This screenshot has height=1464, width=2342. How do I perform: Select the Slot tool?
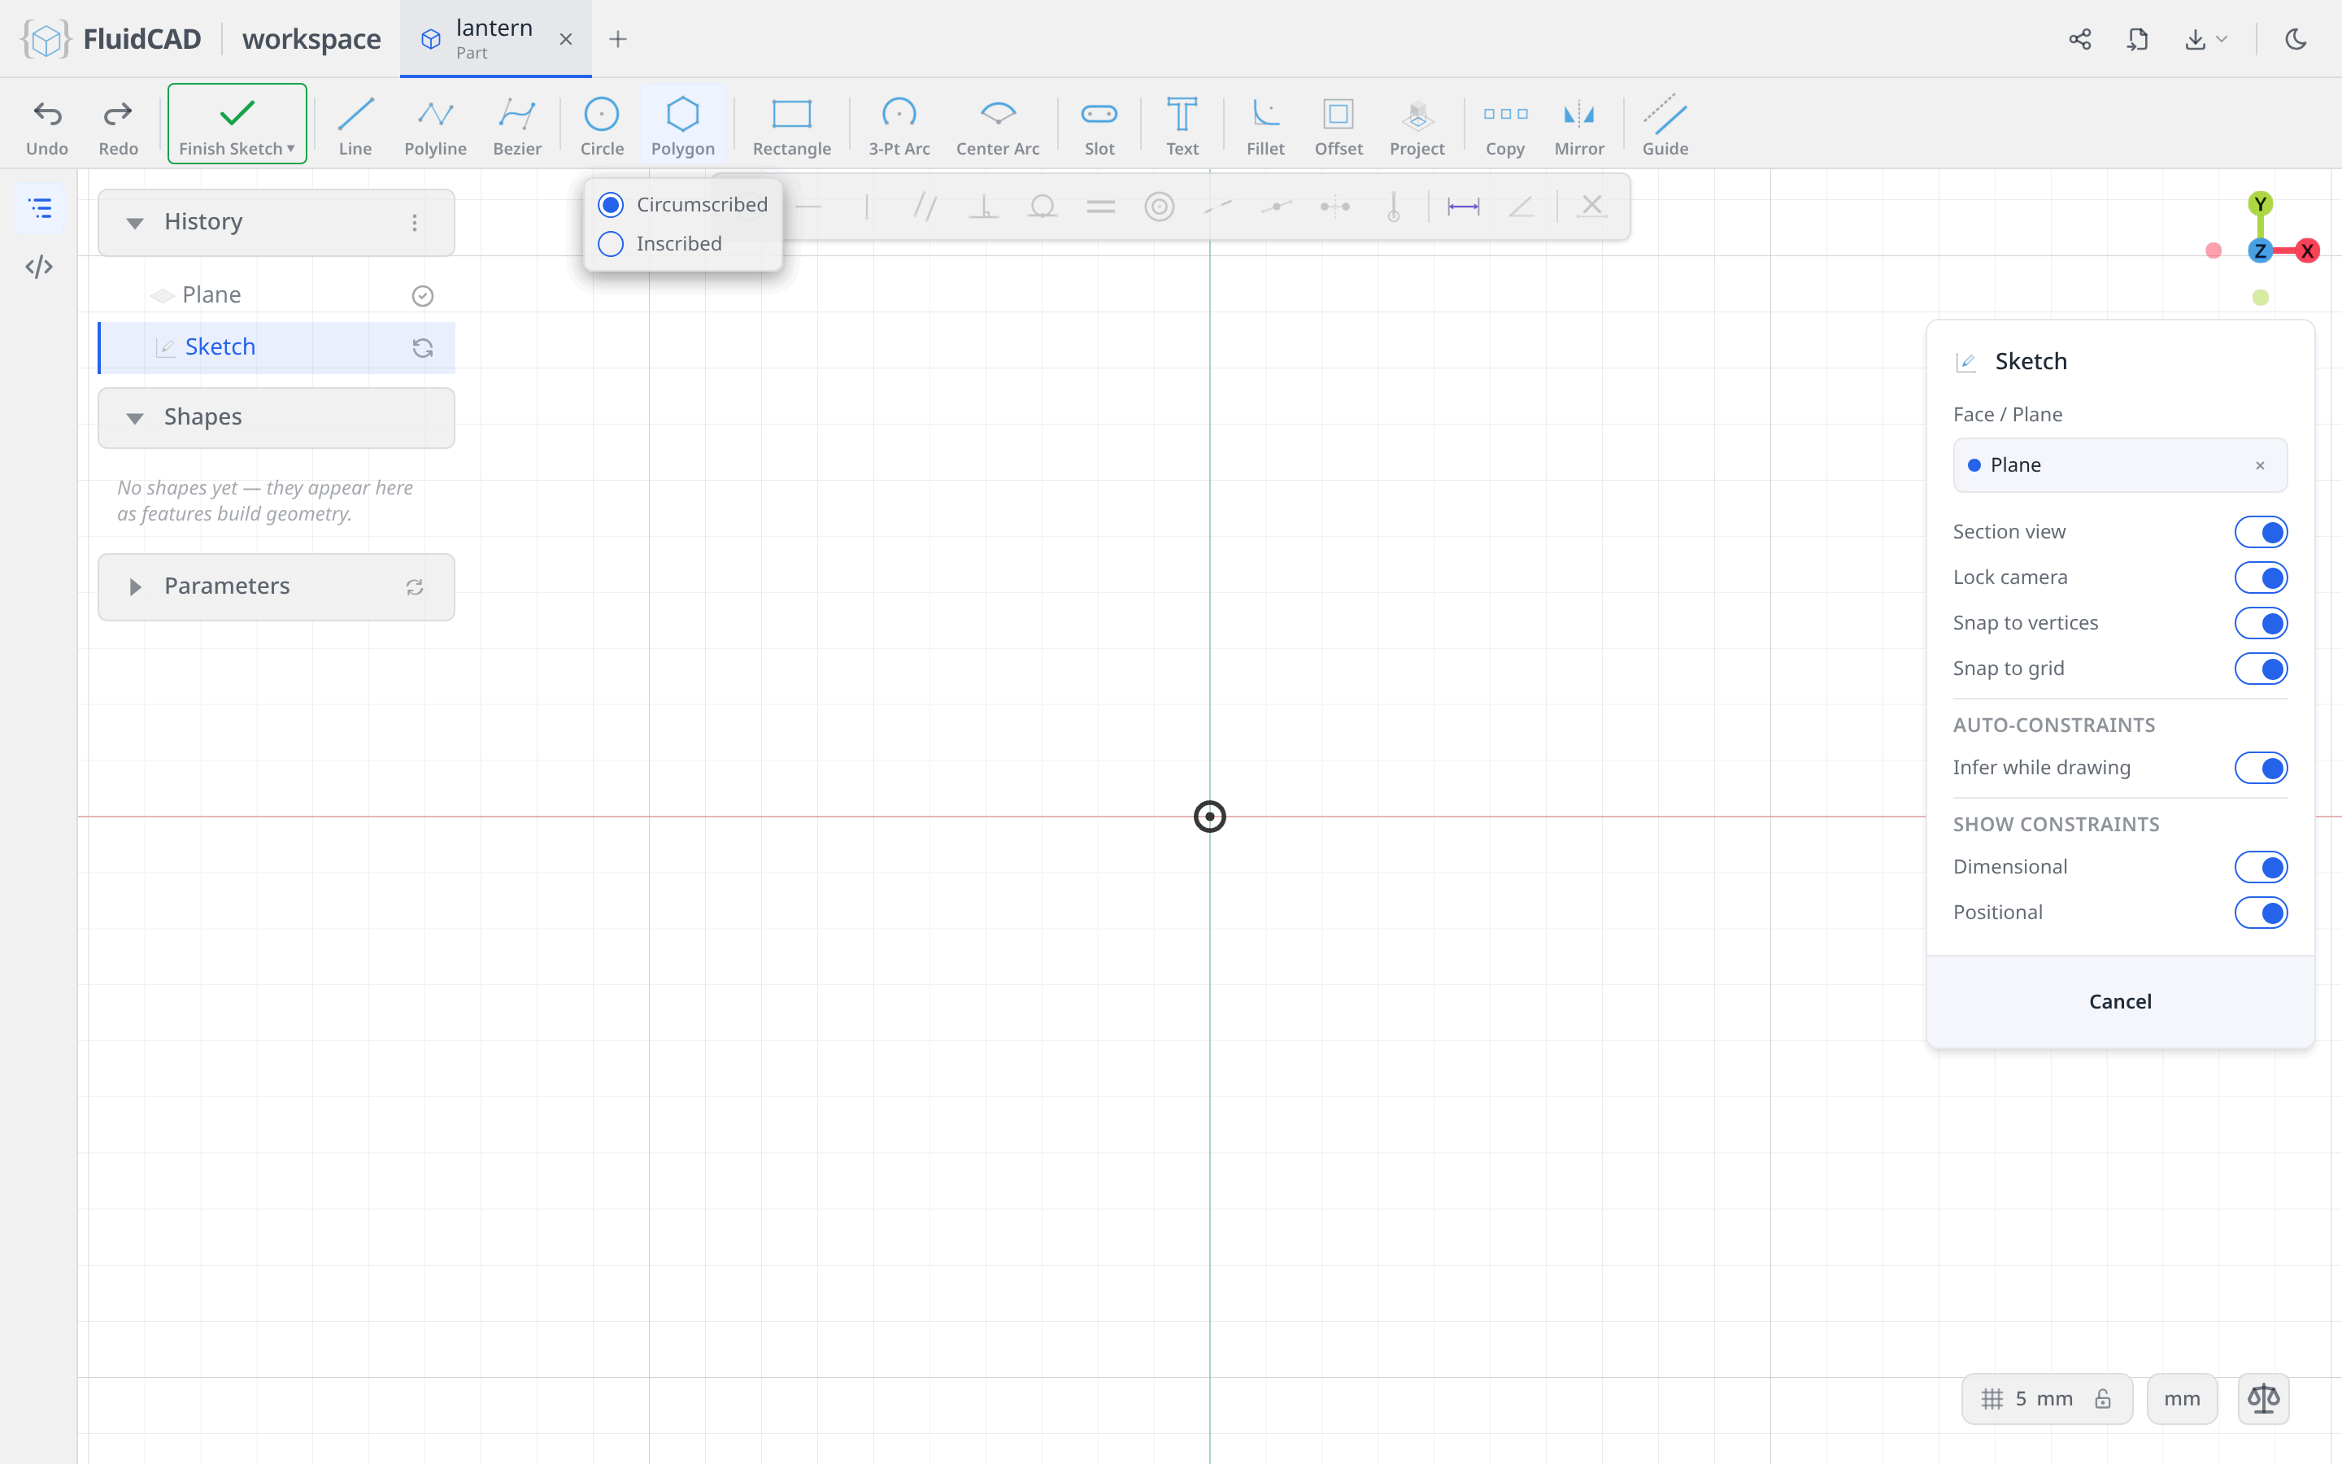coord(1099,125)
